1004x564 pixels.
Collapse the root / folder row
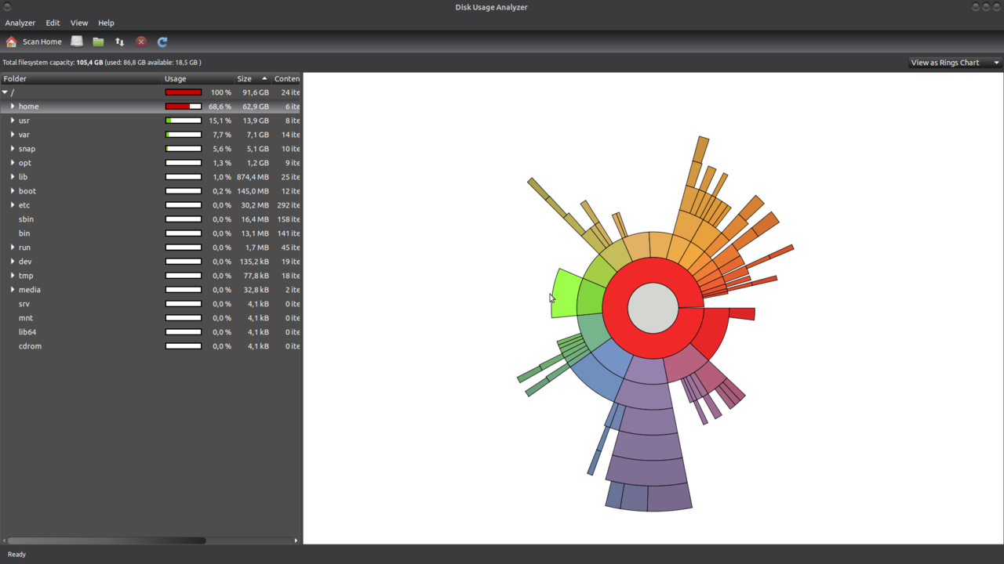click(5, 92)
